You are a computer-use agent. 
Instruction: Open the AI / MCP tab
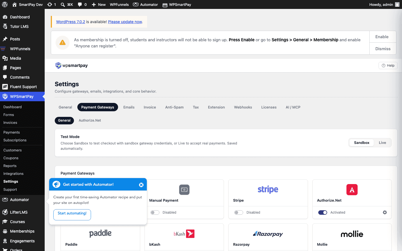(293, 107)
